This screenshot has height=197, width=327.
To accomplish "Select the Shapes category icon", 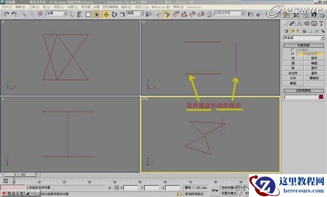I will pos(292,31).
